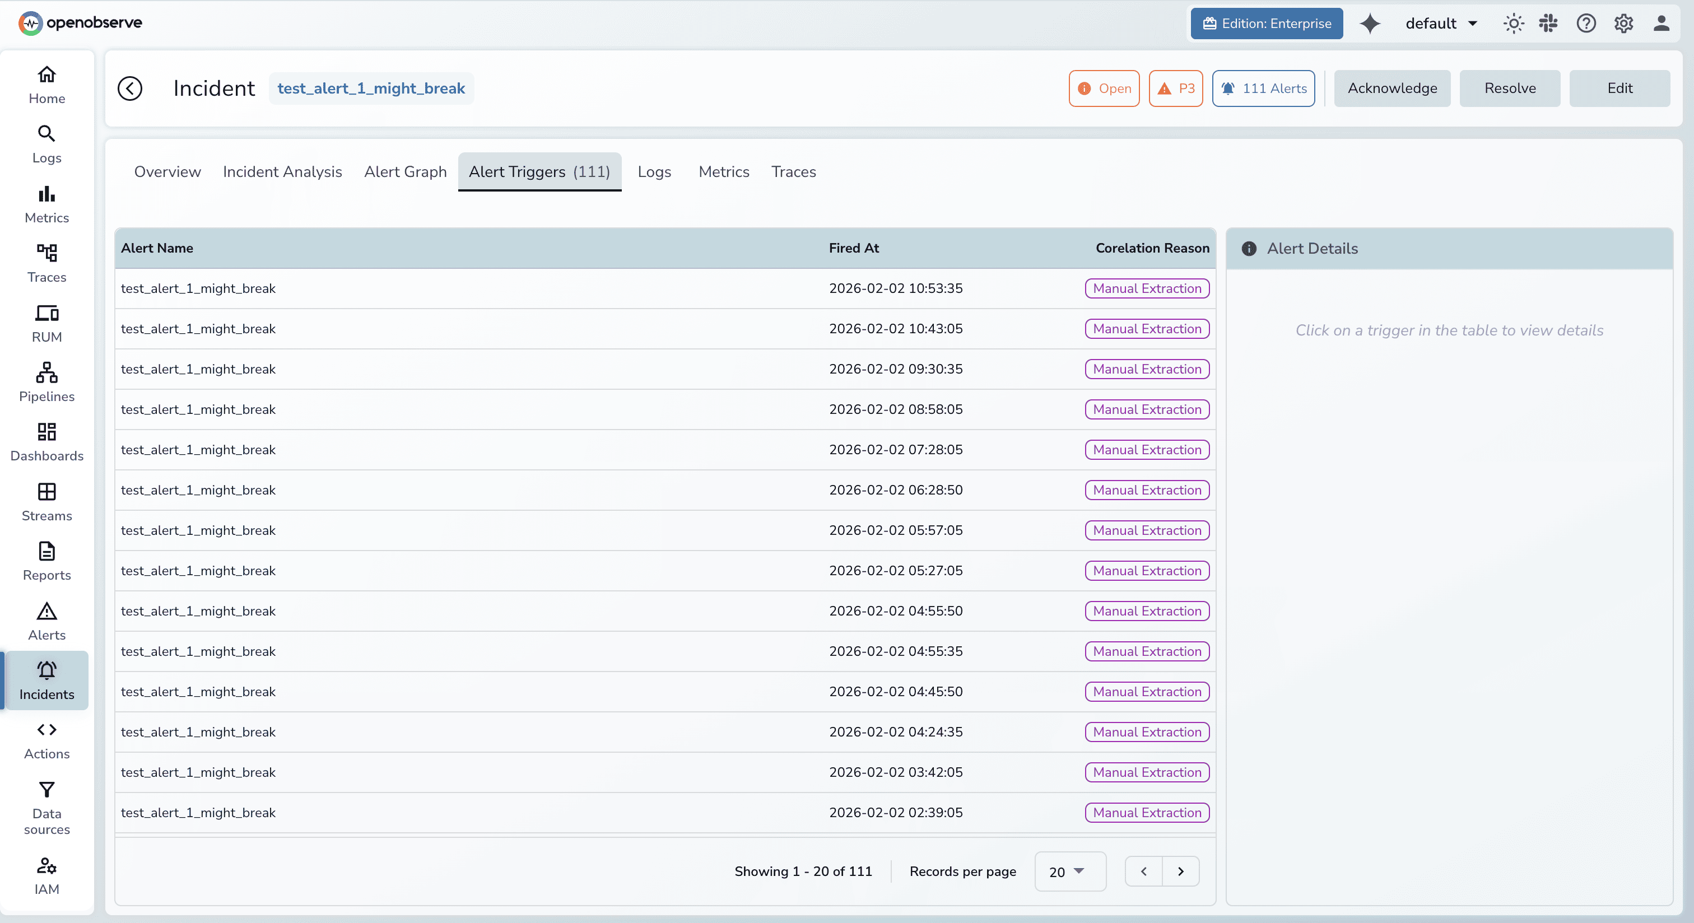Navigate to Pipelines via sidebar icon

pyautogui.click(x=46, y=382)
